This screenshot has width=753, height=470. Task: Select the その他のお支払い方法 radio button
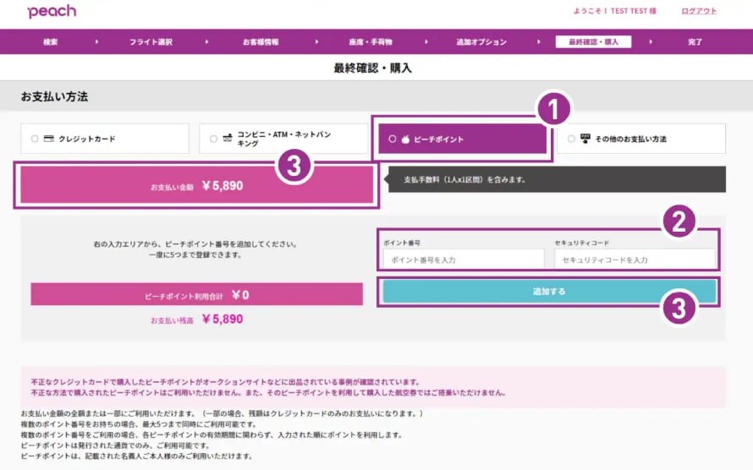click(x=571, y=139)
